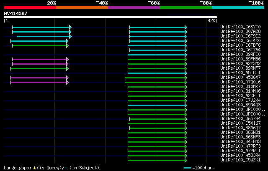The width and height of the screenshot is (268, 171).
Task: Click the green first alignment bar of UniRef100_C6TBF6
Action: [40, 45]
